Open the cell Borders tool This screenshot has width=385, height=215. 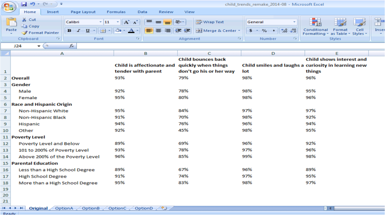[x=103, y=31]
